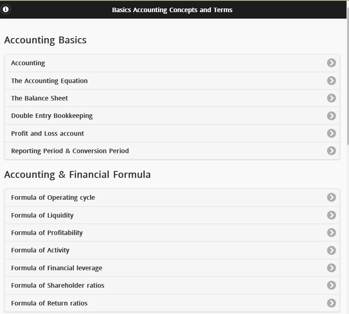Click the vertical page scrollbar
The width and height of the screenshot is (349, 314).
[347, 81]
